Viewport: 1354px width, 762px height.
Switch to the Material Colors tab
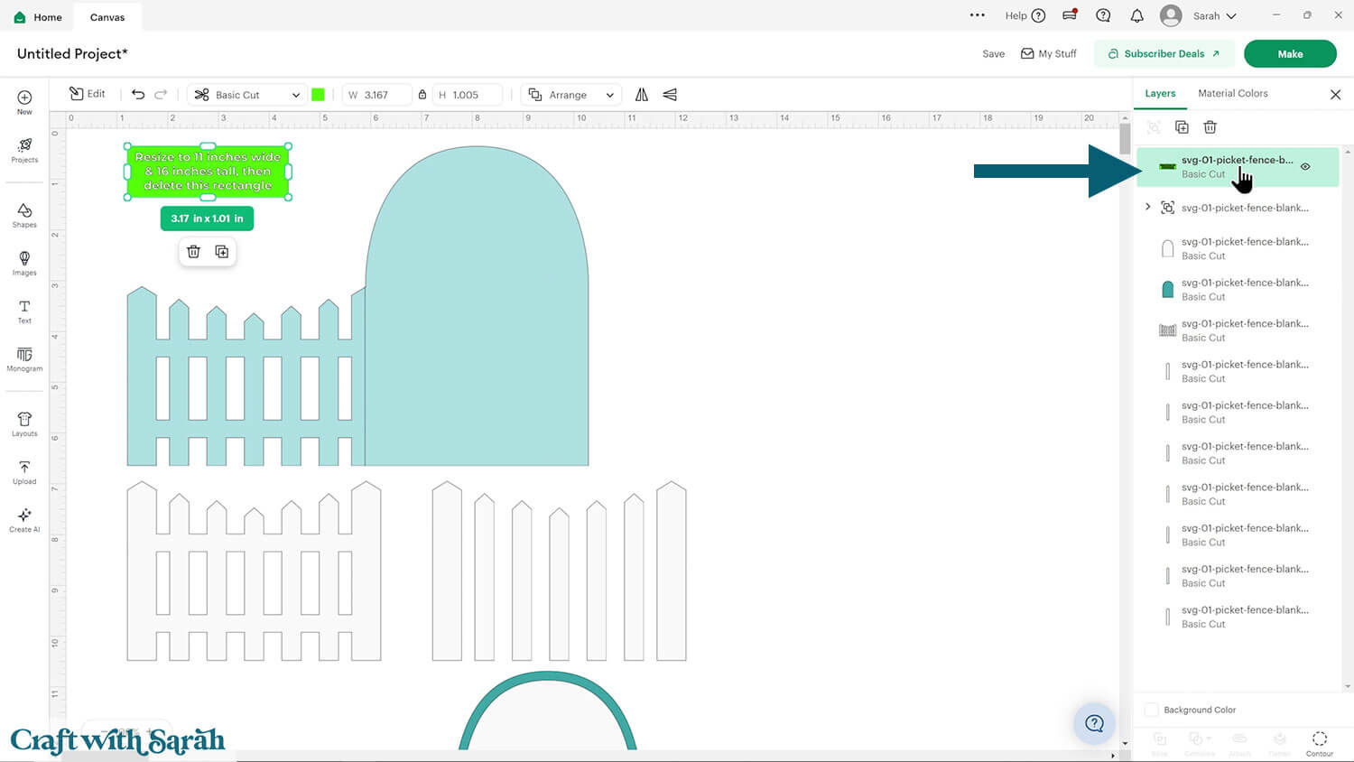1232,94
